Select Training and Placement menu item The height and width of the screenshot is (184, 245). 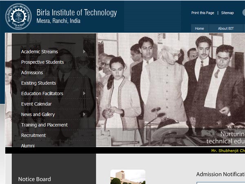point(44,125)
